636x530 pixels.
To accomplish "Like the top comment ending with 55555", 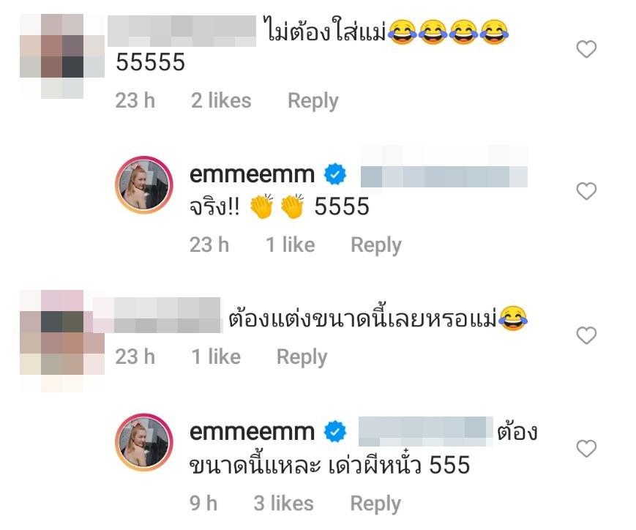I will click(x=586, y=50).
